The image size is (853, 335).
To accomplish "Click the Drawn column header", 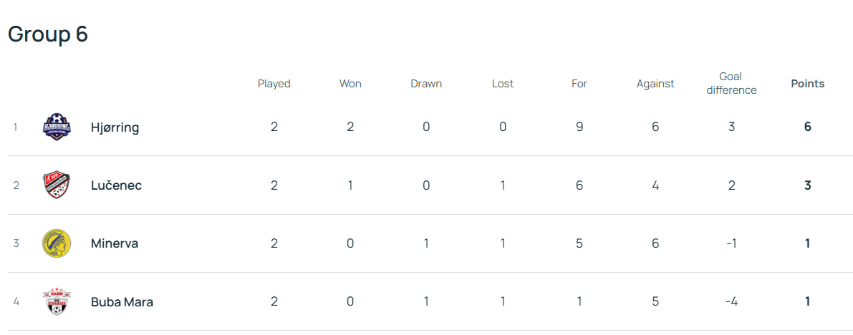I will coord(426,84).
